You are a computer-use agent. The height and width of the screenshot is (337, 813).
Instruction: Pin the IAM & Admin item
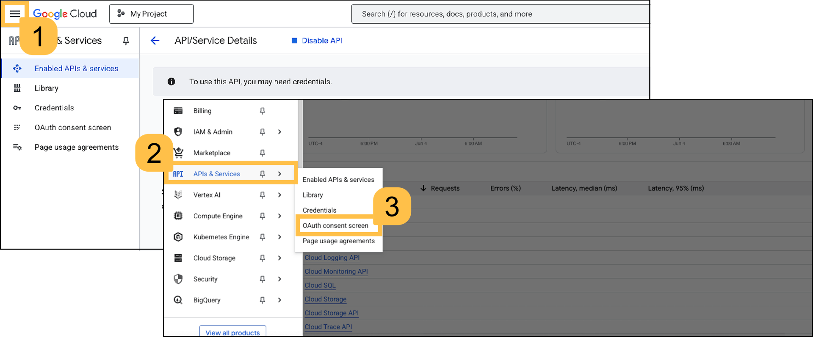point(263,132)
